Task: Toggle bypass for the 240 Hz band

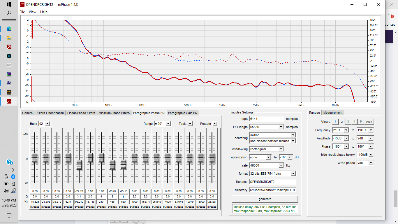Action: pyautogui.click(x=101, y=207)
